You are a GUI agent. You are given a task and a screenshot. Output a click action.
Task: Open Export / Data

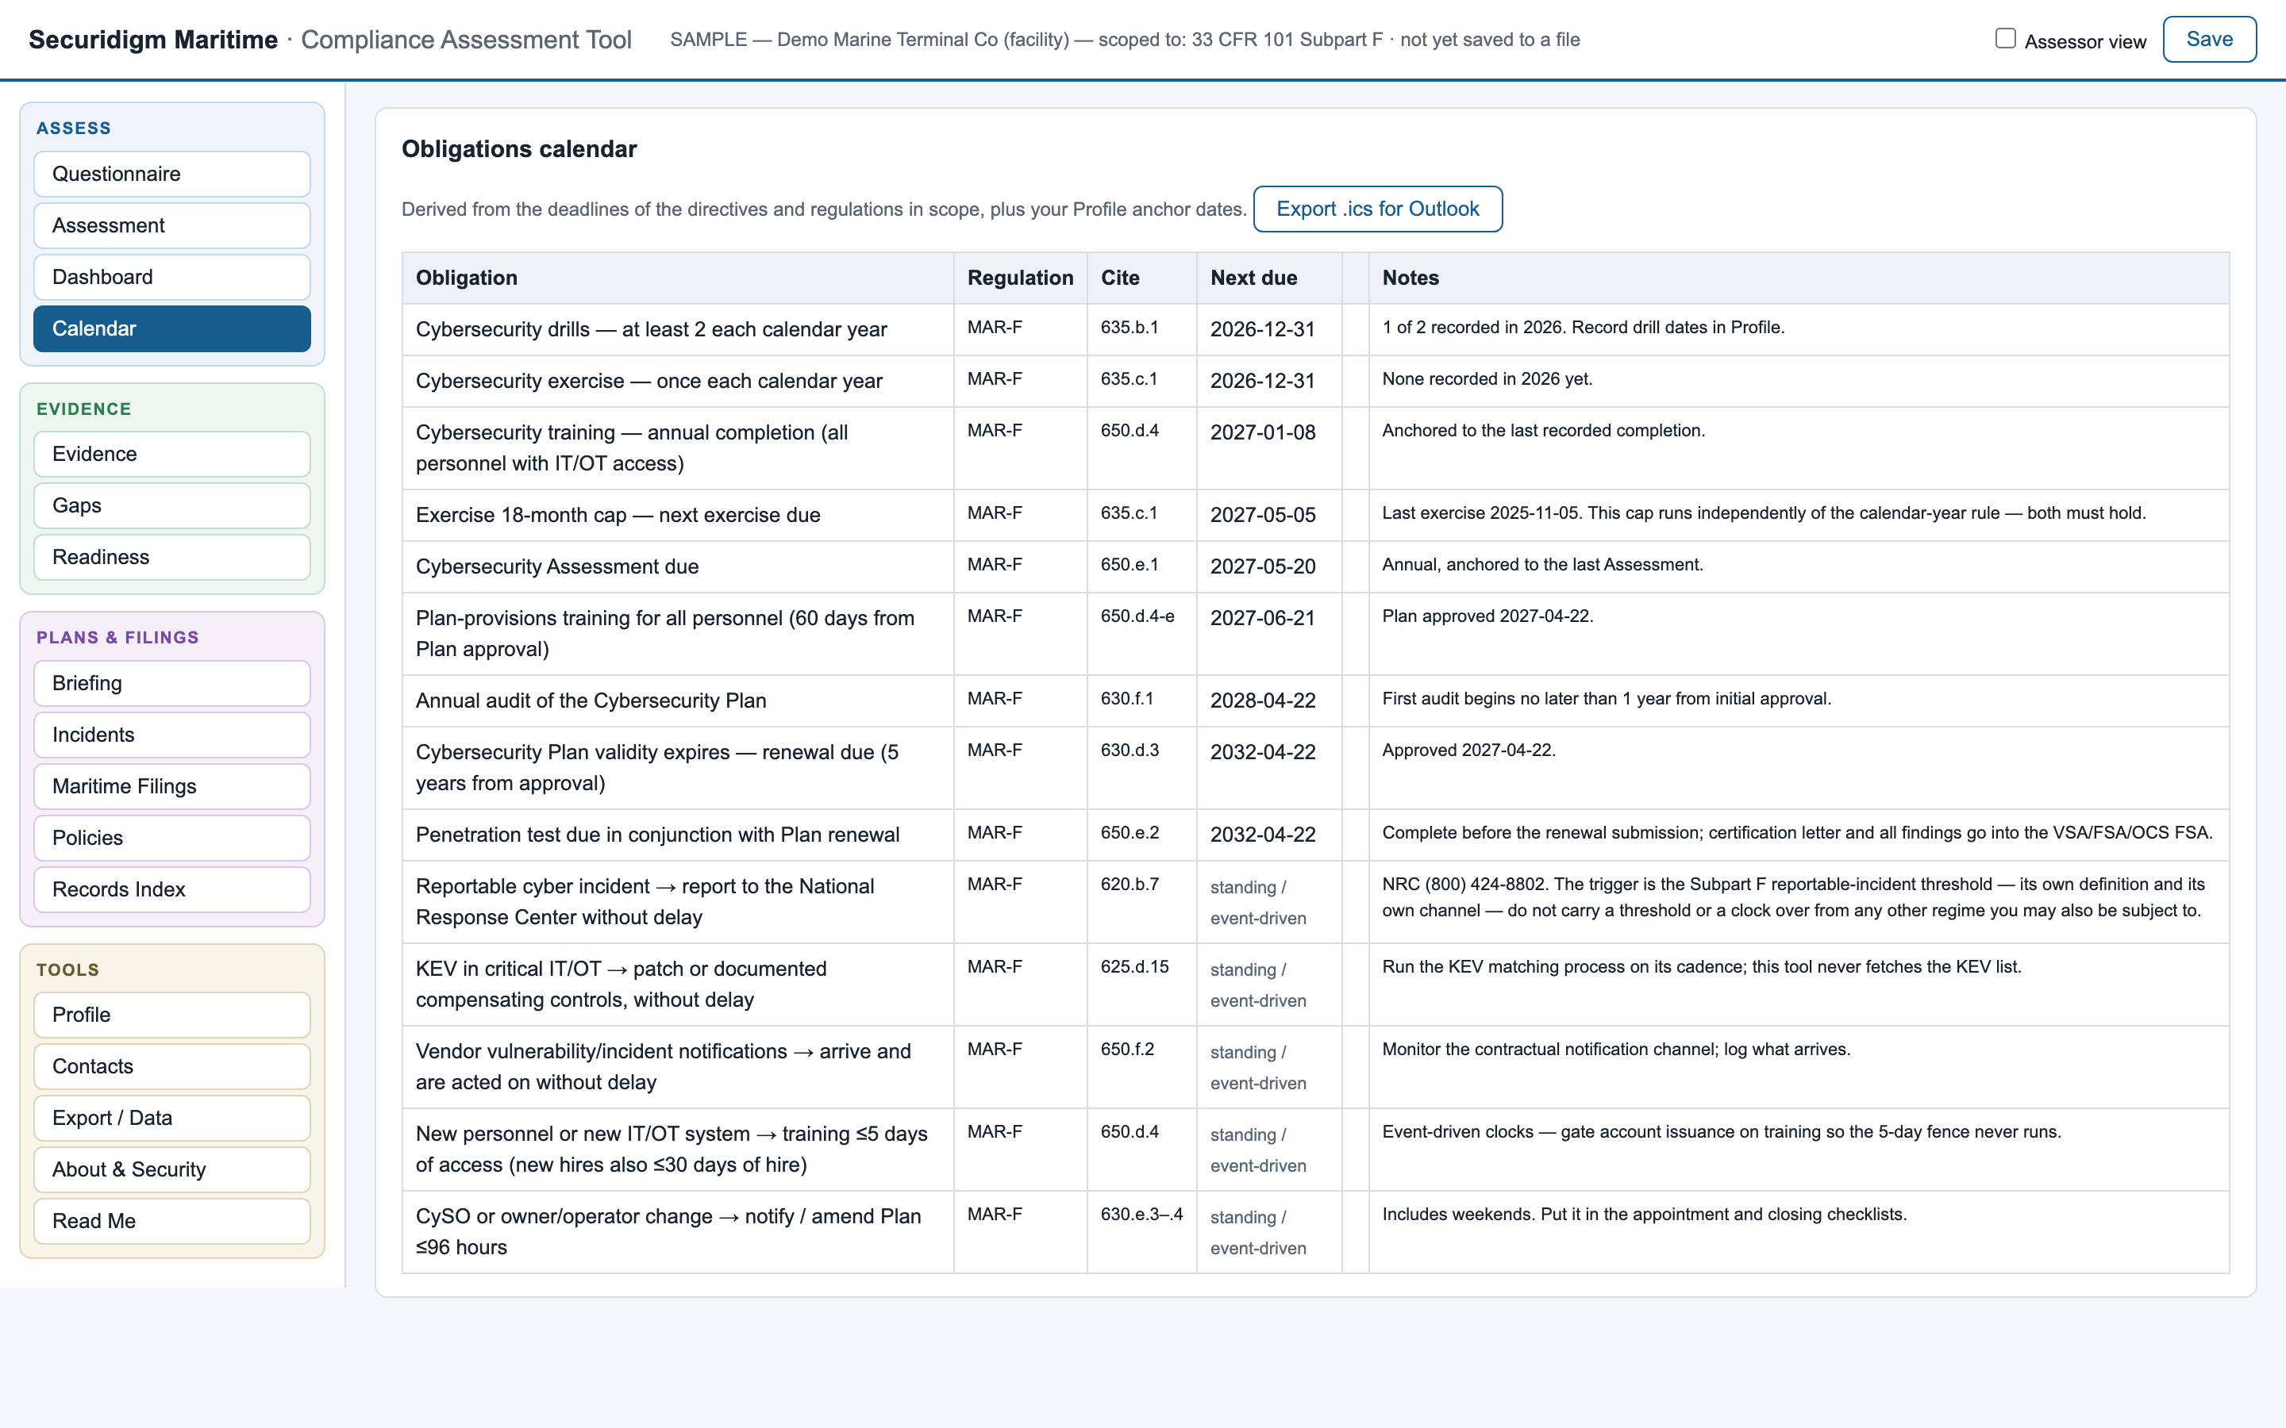pos(172,1119)
